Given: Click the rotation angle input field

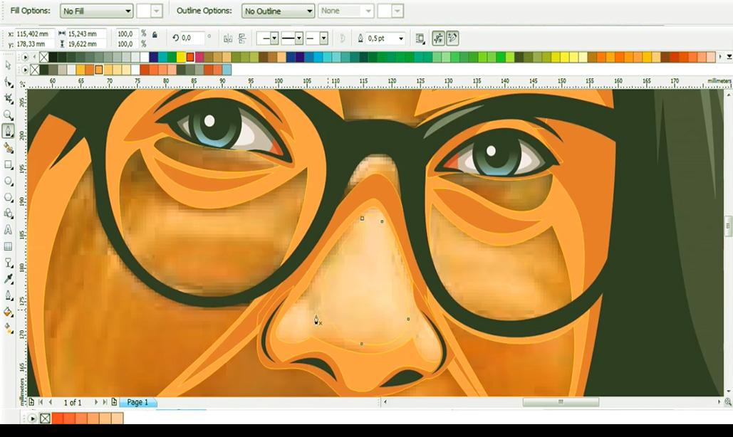Looking at the screenshot, I should (192, 38).
